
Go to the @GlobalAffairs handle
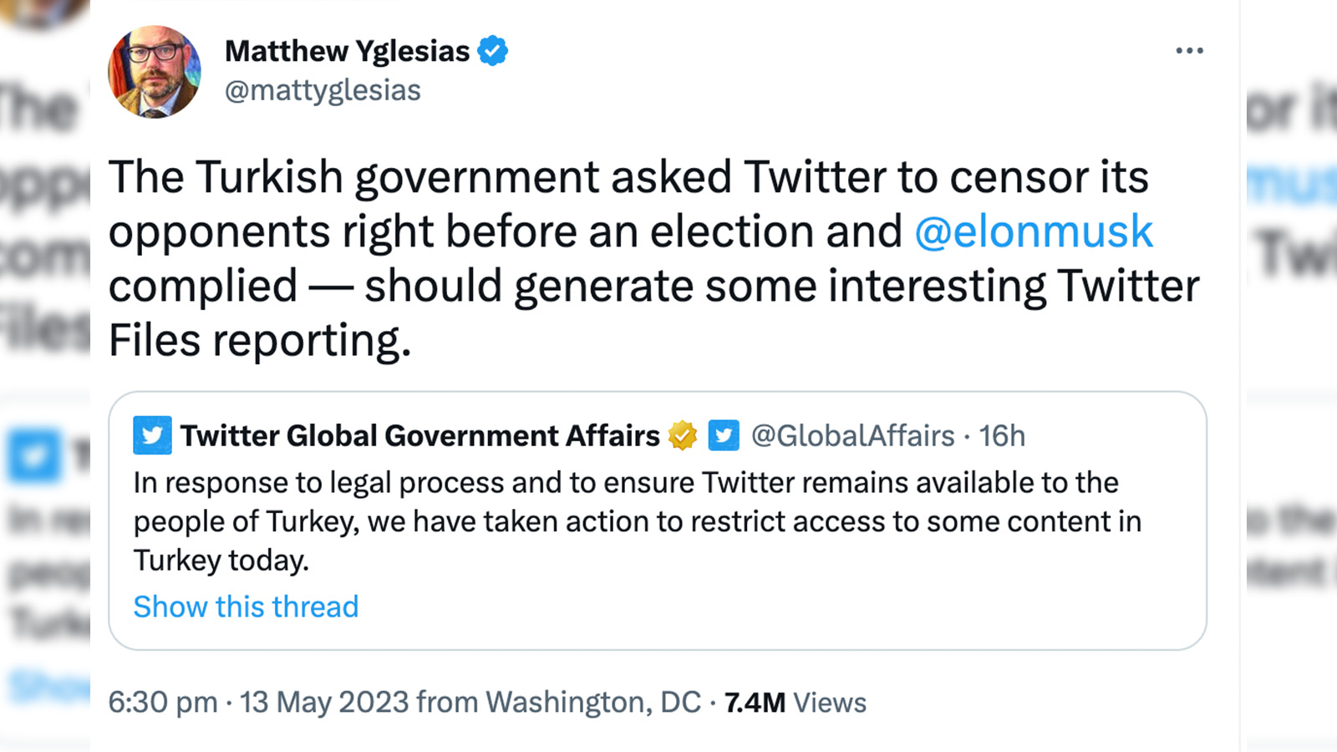pyautogui.click(x=852, y=435)
